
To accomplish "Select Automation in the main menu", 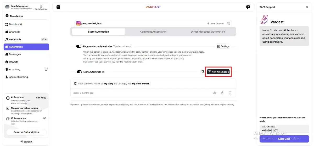I will tap(26, 47).
